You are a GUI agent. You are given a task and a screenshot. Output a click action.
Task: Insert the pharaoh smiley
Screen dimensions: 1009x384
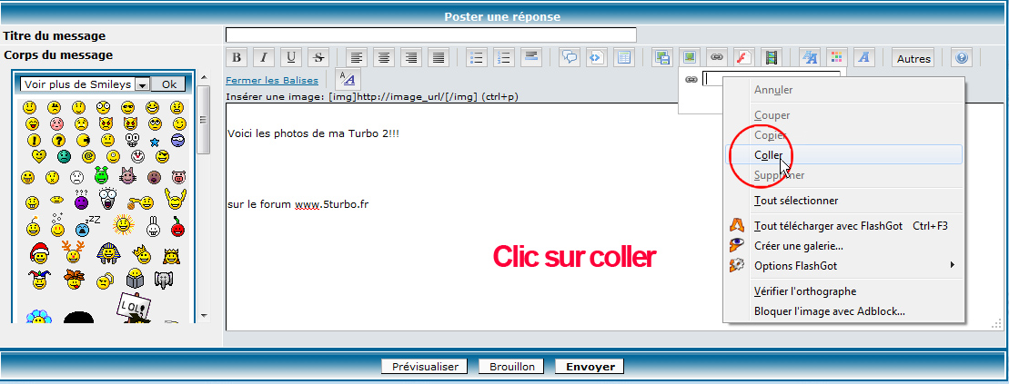pos(107,253)
